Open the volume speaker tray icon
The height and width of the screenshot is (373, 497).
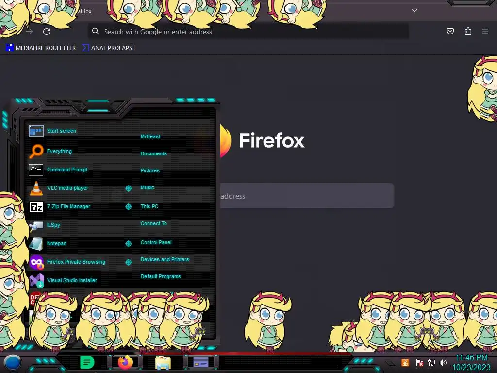pyautogui.click(x=443, y=362)
